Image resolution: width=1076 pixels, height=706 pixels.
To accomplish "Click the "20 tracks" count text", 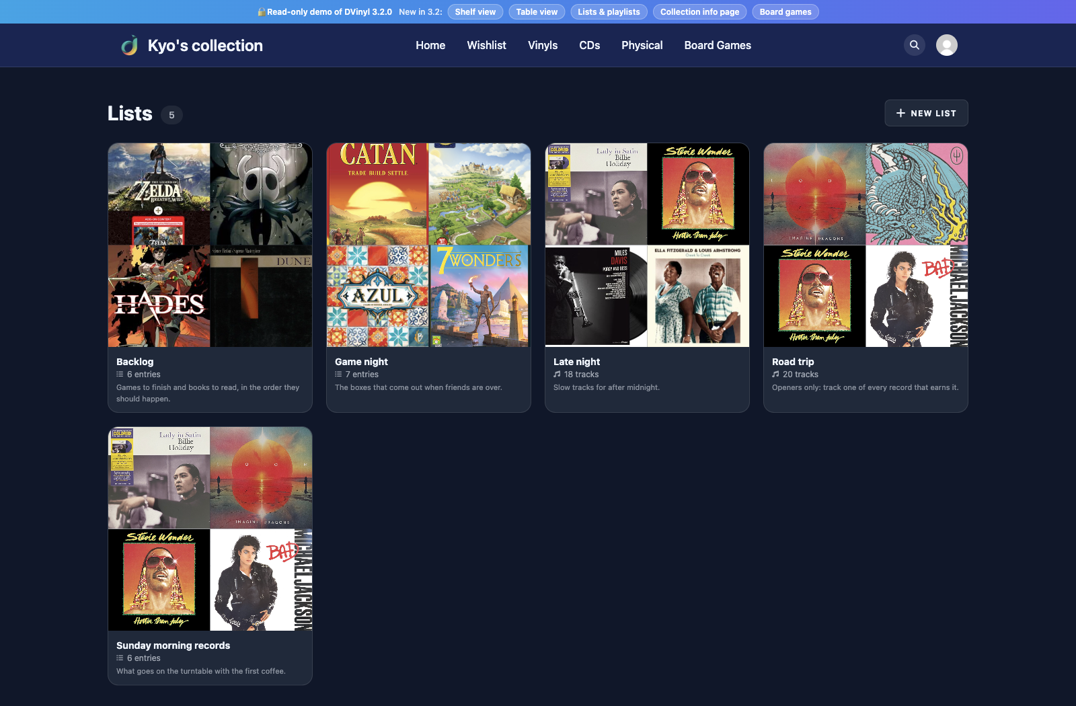I will [x=800, y=375].
